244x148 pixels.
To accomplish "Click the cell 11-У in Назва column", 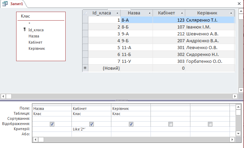I will (136, 61).
